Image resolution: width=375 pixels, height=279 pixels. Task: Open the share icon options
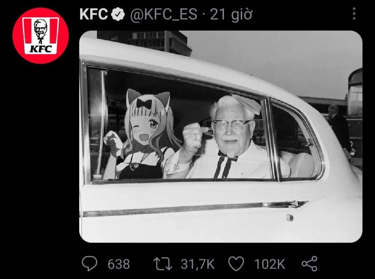(x=309, y=263)
